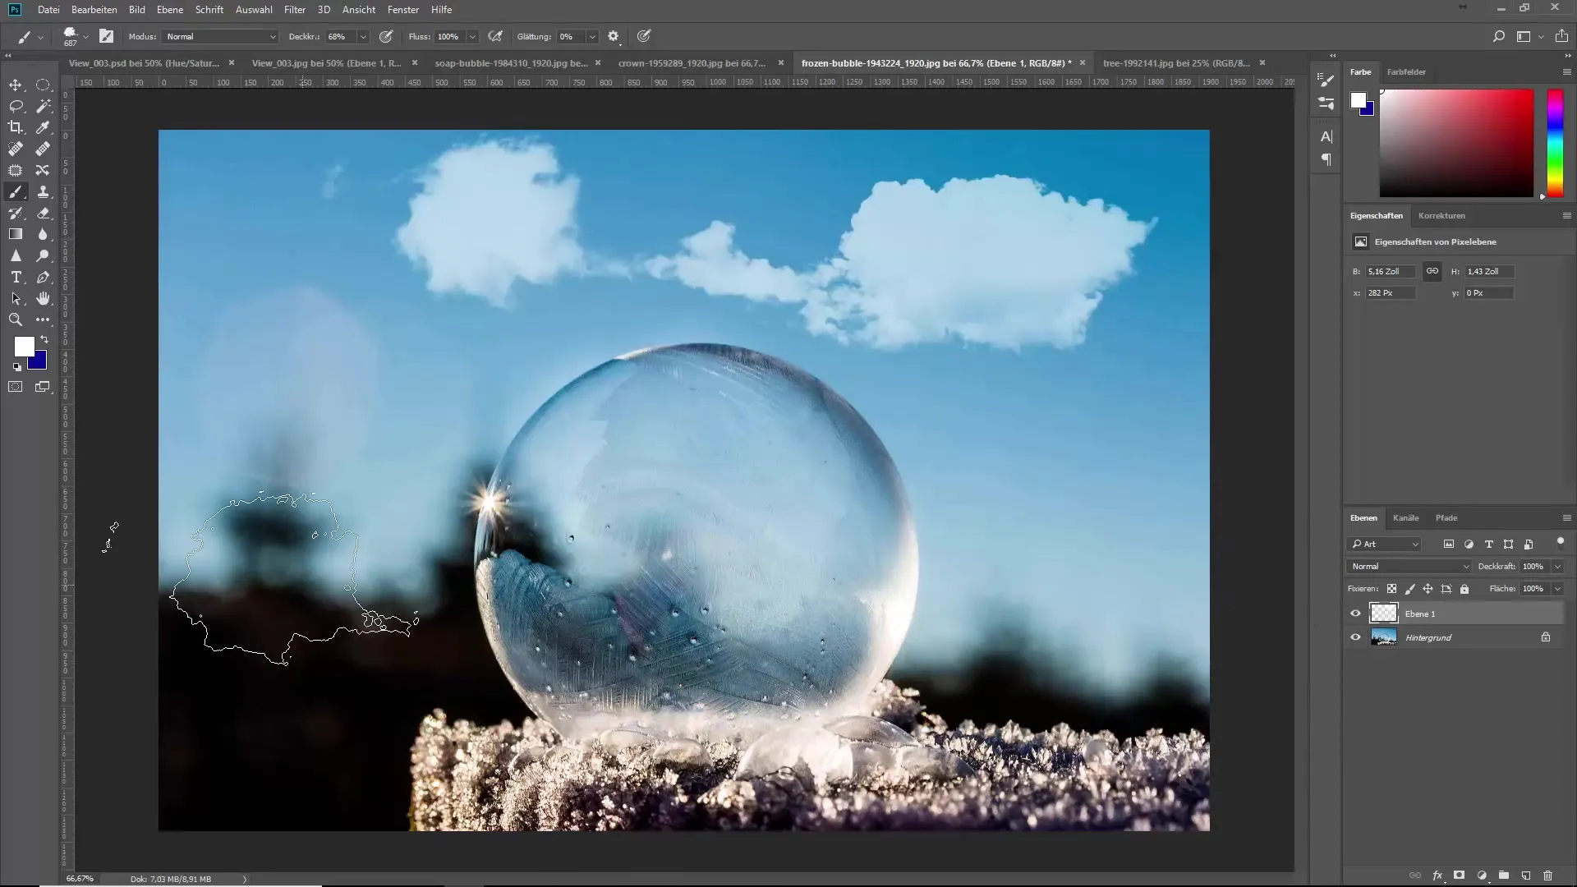The width and height of the screenshot is (1577, 887).
Task: Open the Auswahl menu
Action: click(x=254, y=10)
